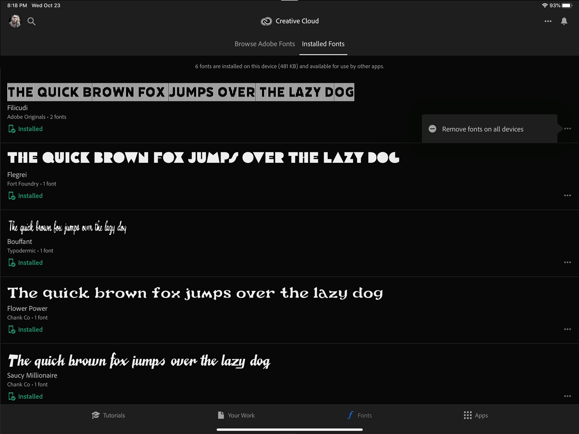Viewport: 579px width, 434px height.
Task: Click Installed label under Filicudi
Action: tap(30, 129)
